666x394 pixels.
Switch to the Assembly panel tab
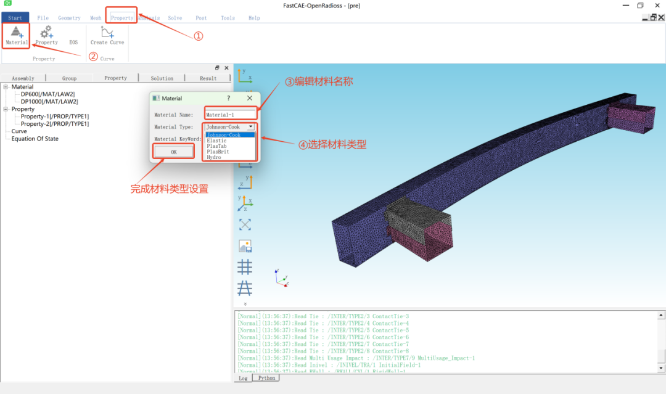coord(23,78)
